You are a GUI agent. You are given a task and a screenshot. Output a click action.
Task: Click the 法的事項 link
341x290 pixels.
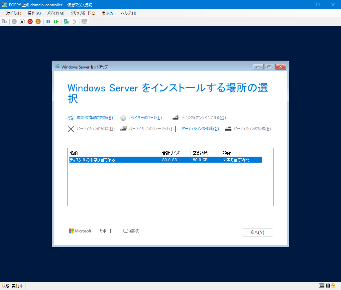pos(131,231)
